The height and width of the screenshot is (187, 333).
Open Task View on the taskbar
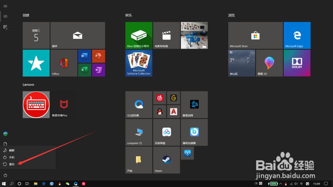coord(27,184)
